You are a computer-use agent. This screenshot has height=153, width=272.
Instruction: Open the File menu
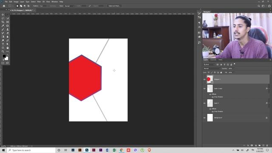tap(6, 2)
